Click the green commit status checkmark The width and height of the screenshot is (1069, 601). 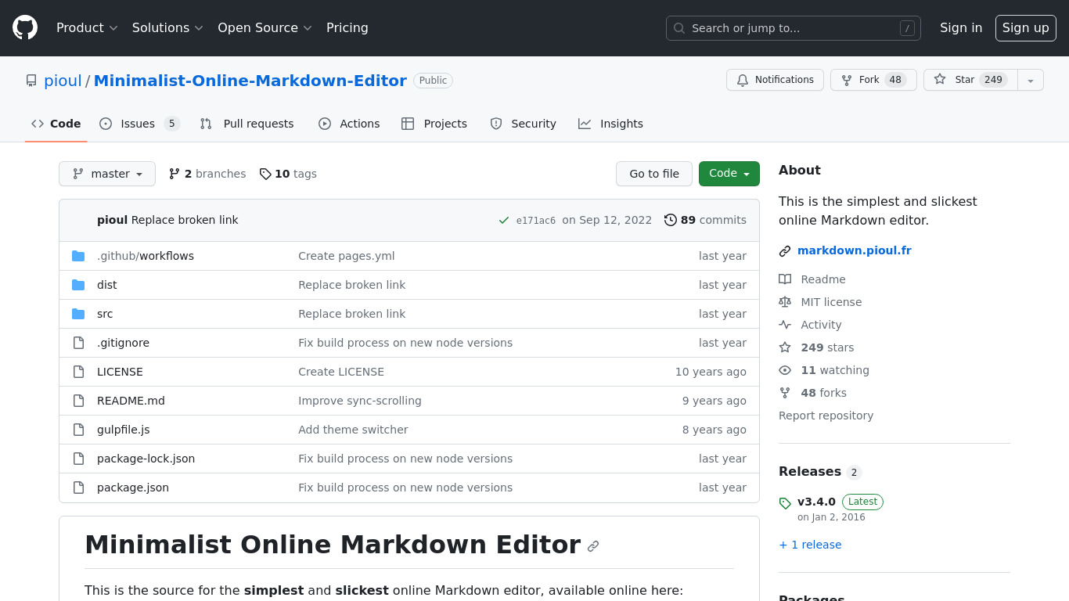(x=504, y=221)
